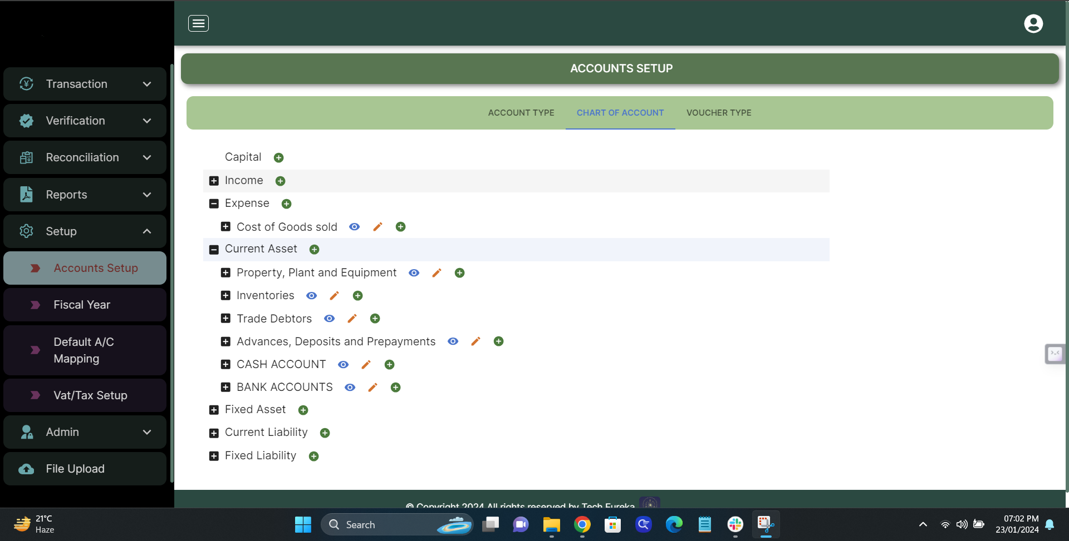Viewport: 1069px width, 541px height.
Task: Expand the Reports sidebar menu
Action: coord(85,195)
